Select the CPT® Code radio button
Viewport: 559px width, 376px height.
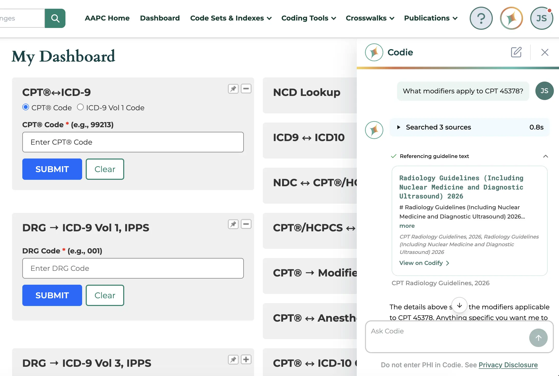tap(26, 107)
